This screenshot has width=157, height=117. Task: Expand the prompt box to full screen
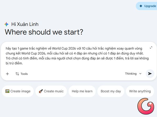click(x=151, y=48)
